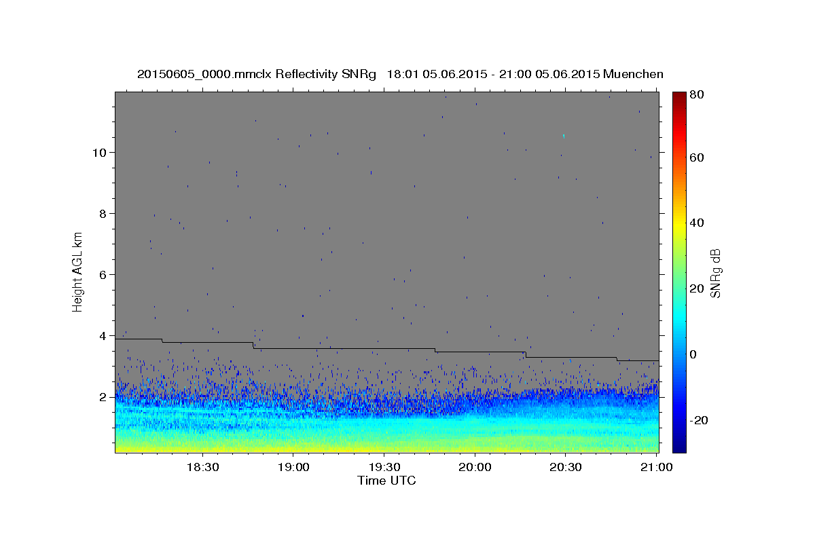Click the 'SNRg dB' colorbar label
This screenshot has width=815, height=543.
(x=714, y=273)
